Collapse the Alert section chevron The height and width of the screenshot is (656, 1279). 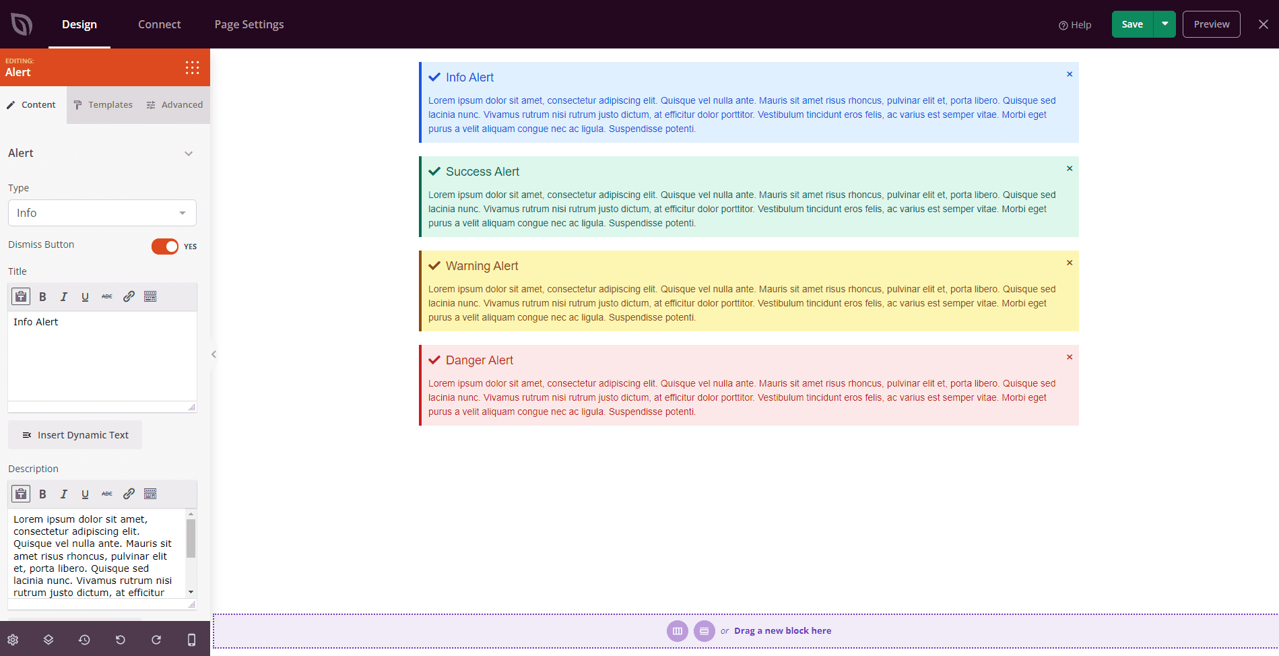coord(189,154)
